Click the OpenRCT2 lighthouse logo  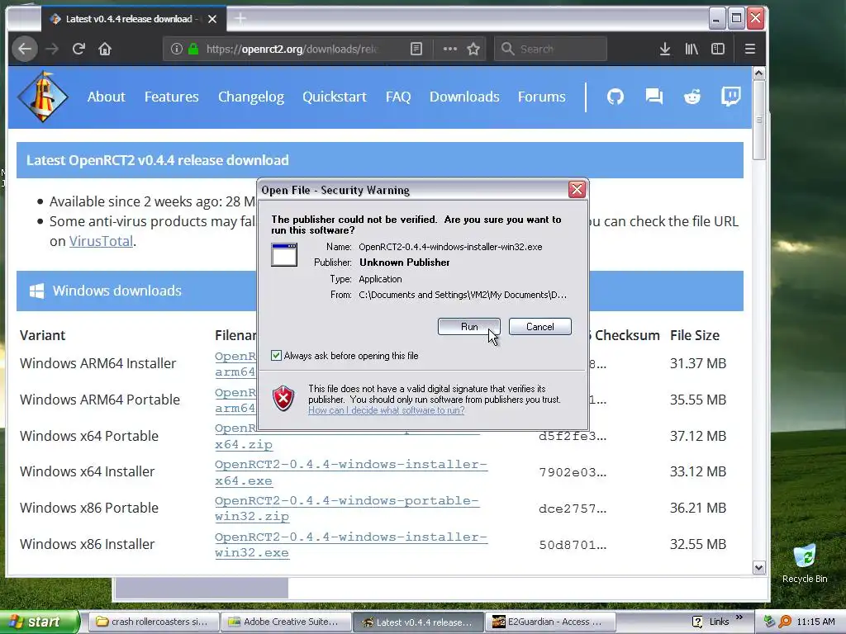pos(43,97)
